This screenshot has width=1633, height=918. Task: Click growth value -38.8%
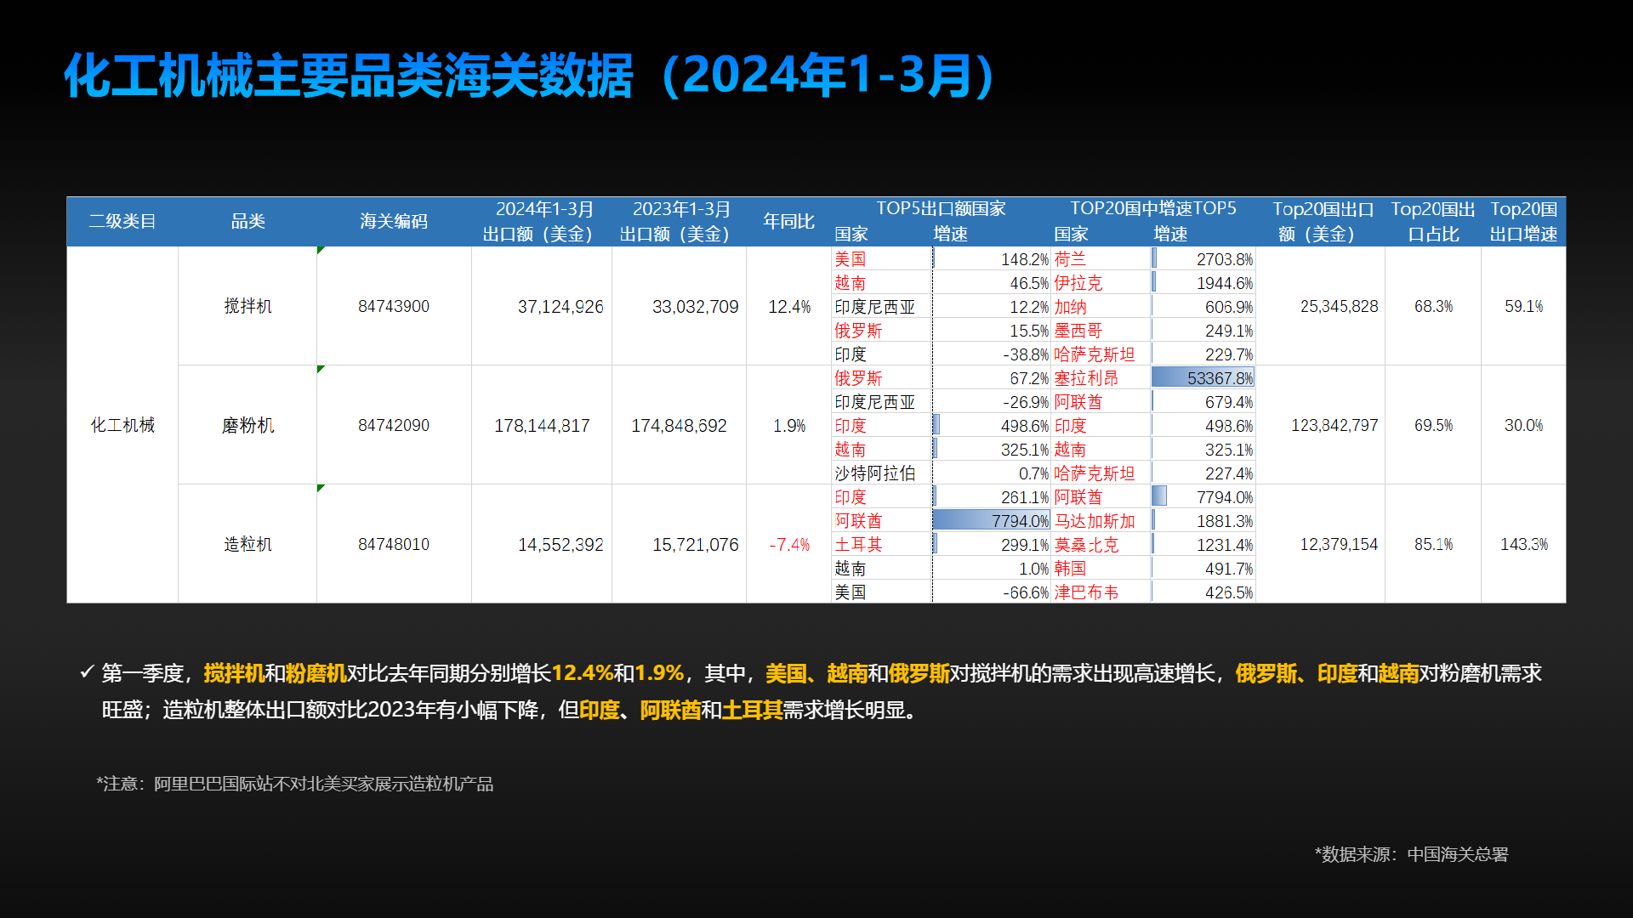coord(1026,354)
